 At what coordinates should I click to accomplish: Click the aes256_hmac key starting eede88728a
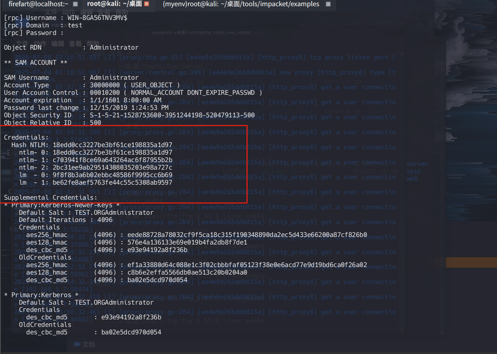click(247, 235)
